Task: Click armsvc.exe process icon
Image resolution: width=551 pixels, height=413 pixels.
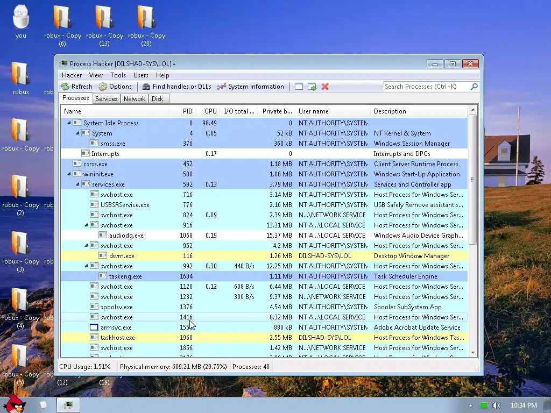Action: point(94,327)
